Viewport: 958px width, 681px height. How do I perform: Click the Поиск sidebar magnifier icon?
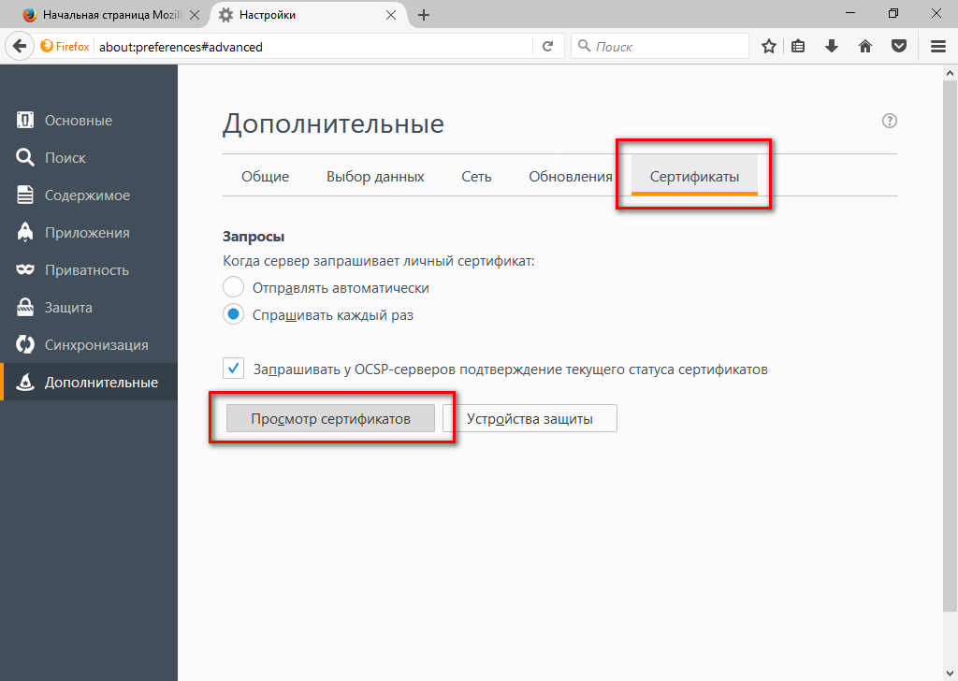24,157
